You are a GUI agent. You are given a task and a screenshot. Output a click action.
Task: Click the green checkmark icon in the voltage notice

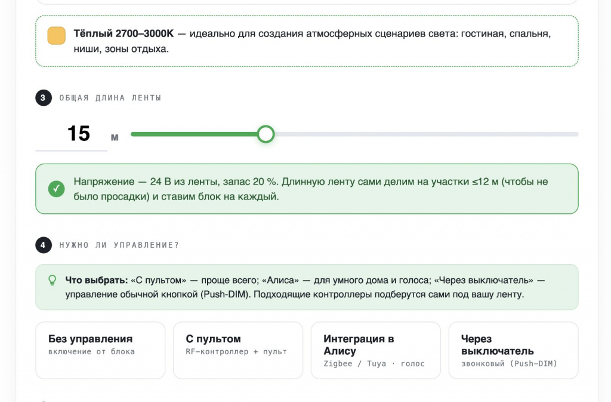coord(57,189)
